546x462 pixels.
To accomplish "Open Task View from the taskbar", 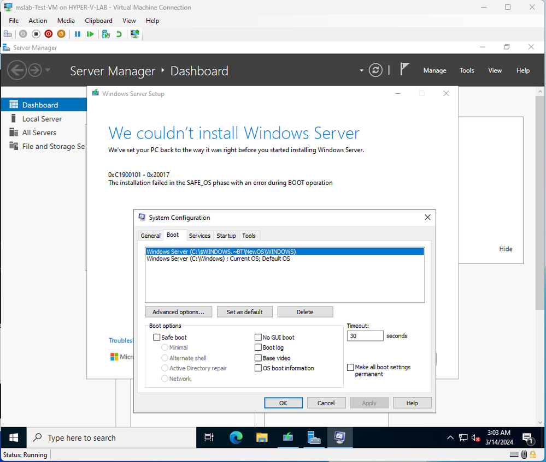I will tap(209, 437).
